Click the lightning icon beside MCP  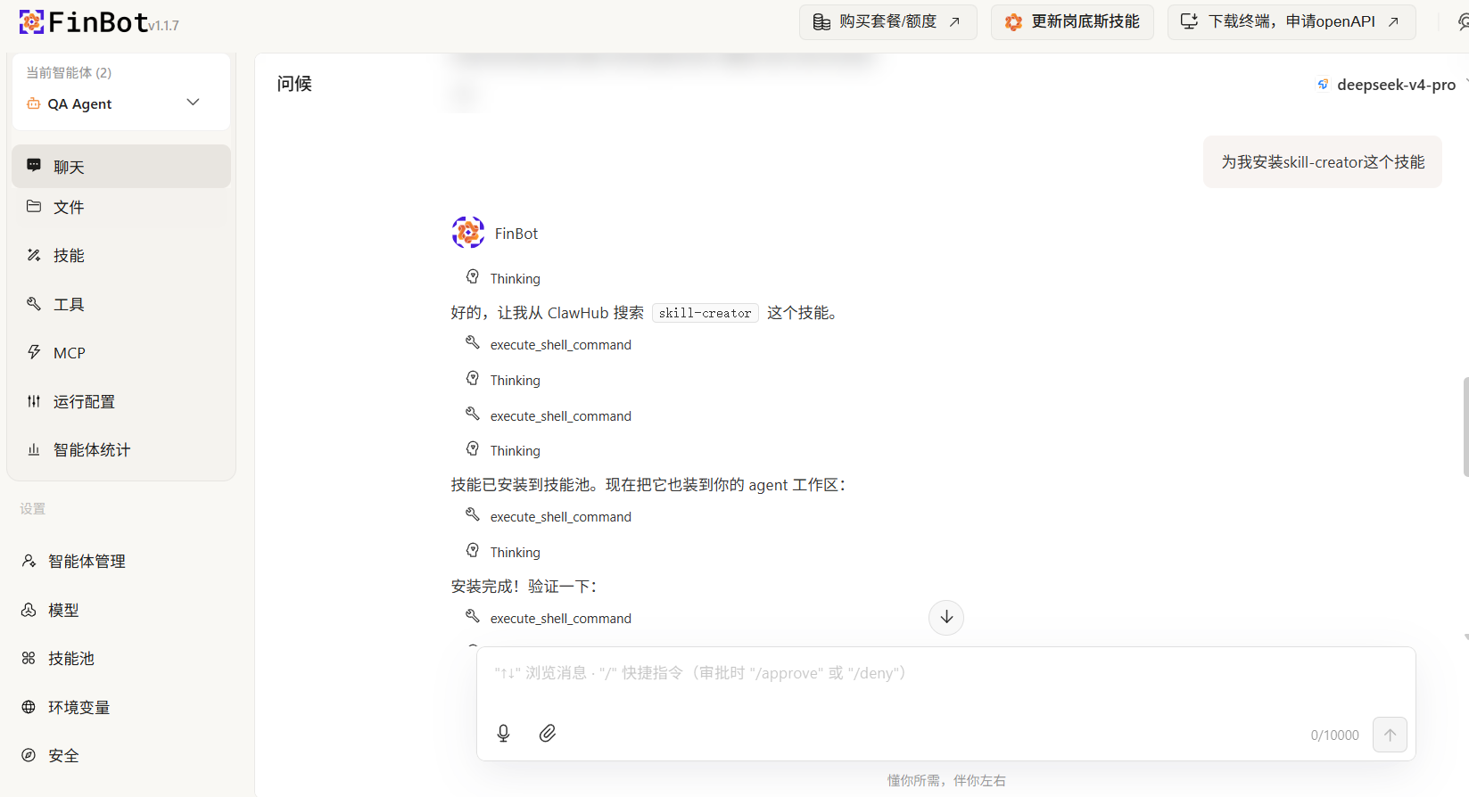point(34,352)
